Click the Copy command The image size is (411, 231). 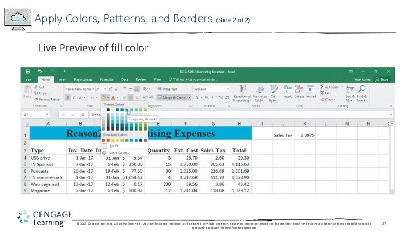(x=40, y=93)
